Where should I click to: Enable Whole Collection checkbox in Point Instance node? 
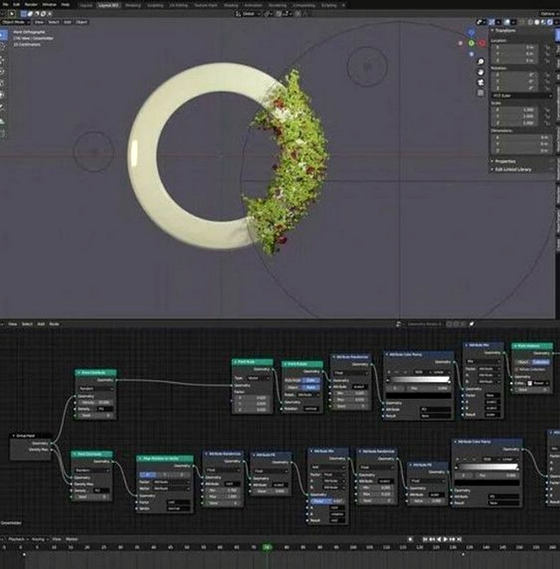click(516, 369)
